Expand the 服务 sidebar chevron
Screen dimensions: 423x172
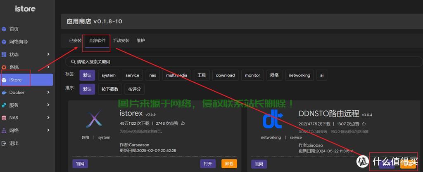(48, 105)
